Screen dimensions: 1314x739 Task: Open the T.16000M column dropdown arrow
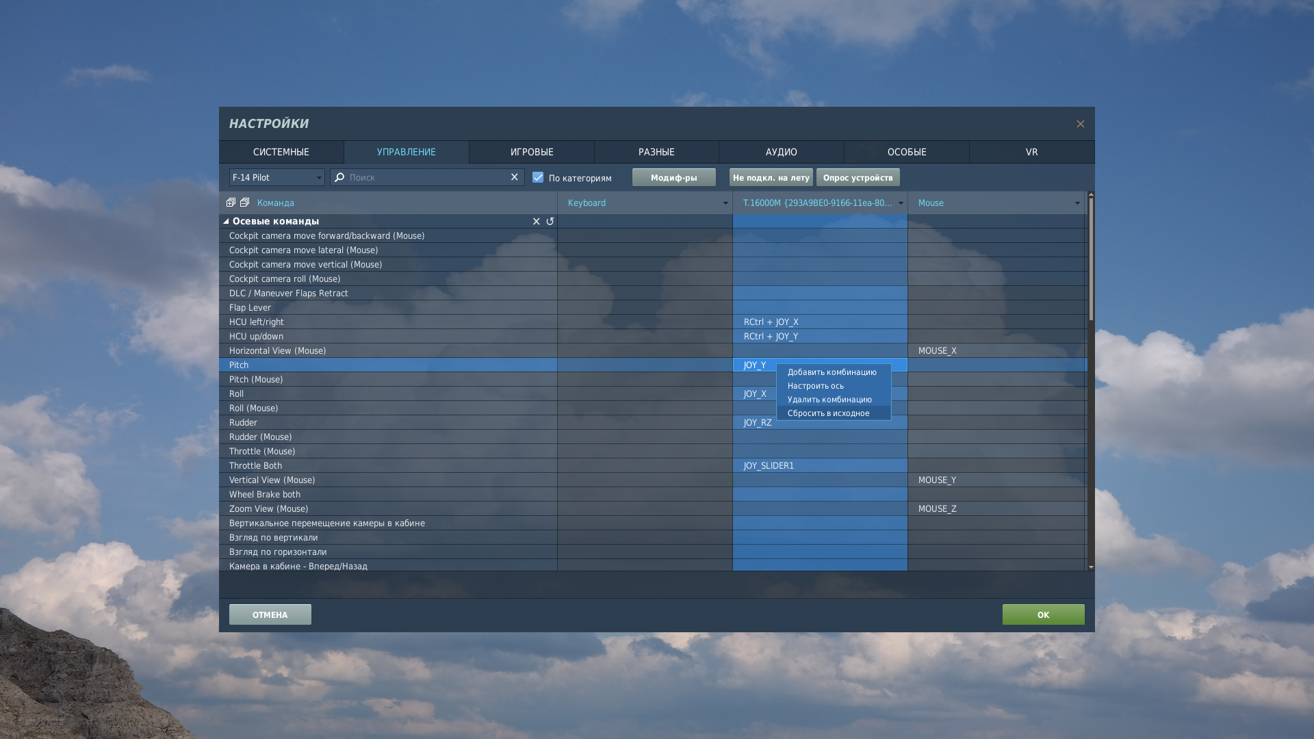click(901, 203)
